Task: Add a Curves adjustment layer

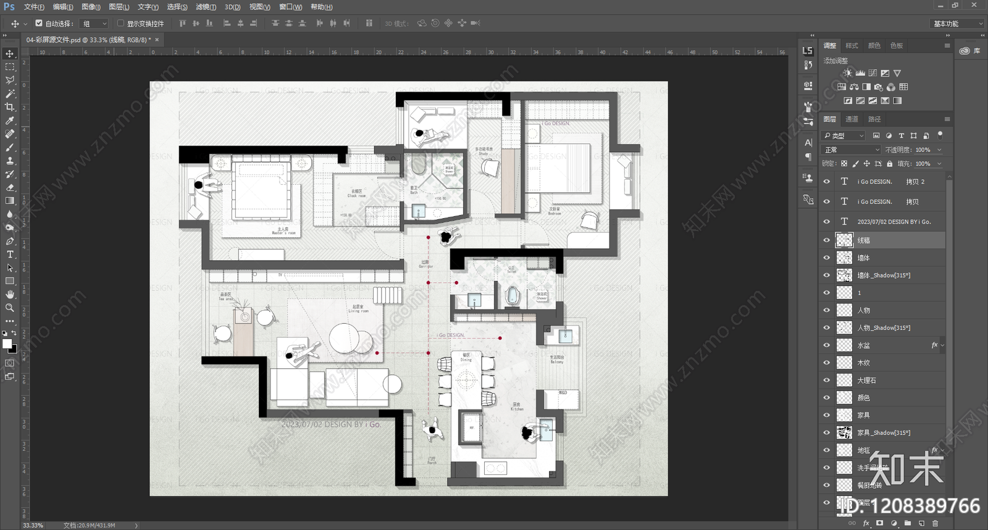Action: 873,73
